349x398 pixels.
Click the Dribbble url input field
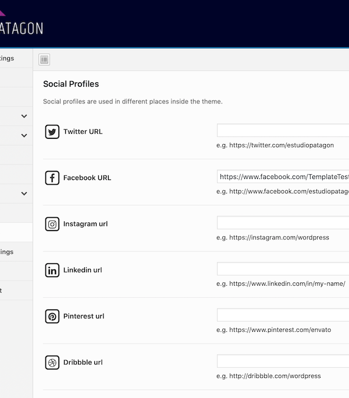283,361
